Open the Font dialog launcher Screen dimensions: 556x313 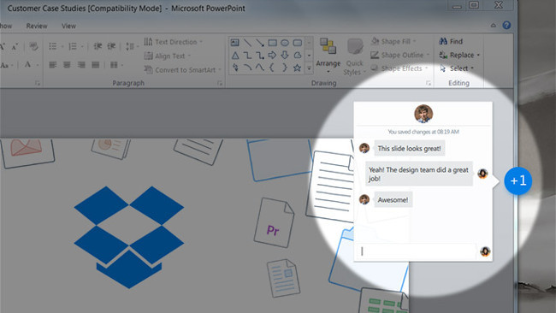(38, 83)
